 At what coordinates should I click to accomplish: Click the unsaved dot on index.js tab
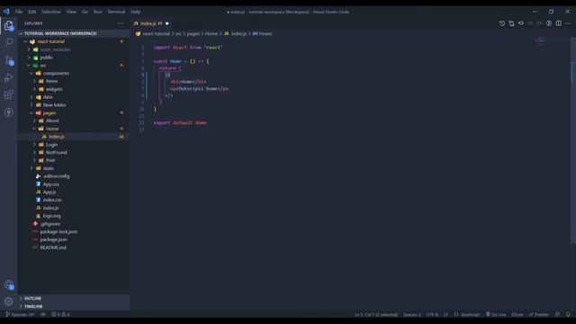(x=167, y=23)
